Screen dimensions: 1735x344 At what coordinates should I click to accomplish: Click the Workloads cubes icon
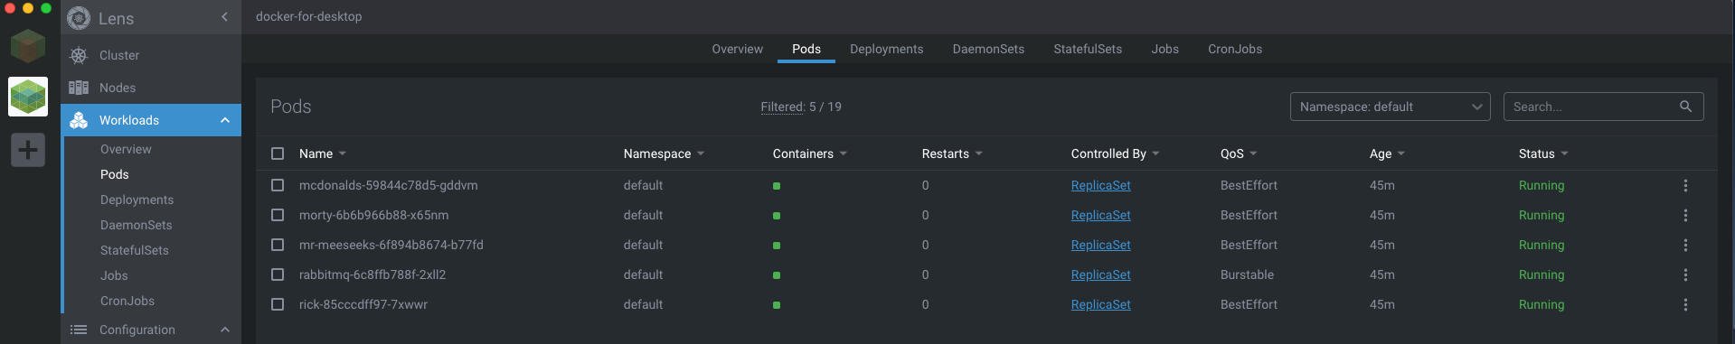(x=79, y=120)
